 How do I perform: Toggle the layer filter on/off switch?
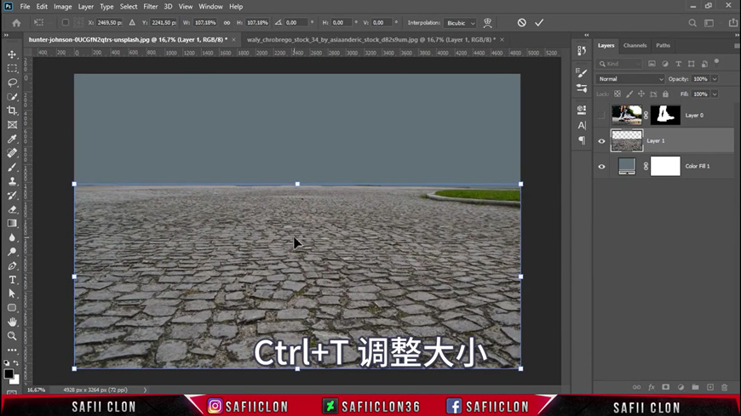pos(716,62)
